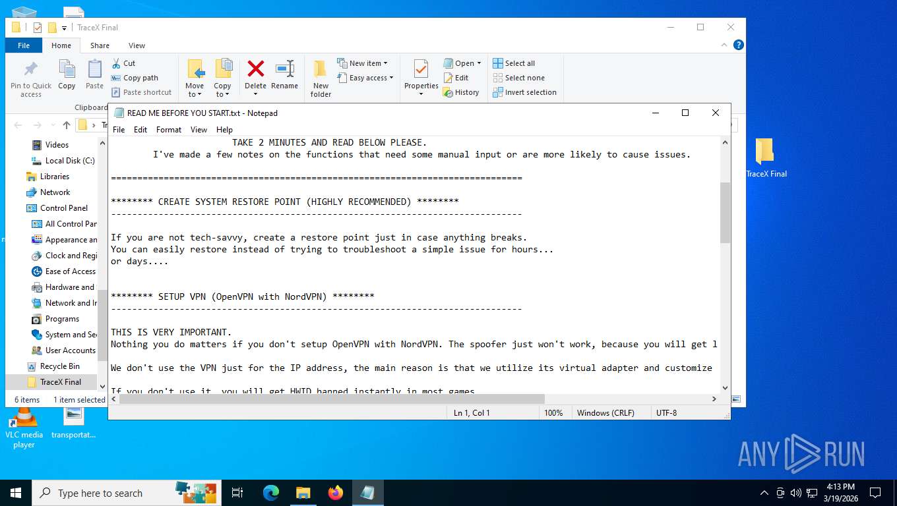This screenshot has width=897, height=506.
Task: Click the blue Help icon in Explorer
Action: tap(739, 45)
